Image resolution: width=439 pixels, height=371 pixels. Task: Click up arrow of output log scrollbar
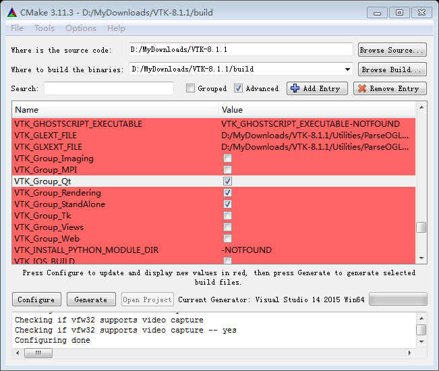tap(421, 318)
